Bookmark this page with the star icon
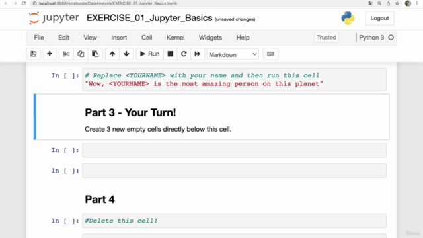 coord(397,3)
